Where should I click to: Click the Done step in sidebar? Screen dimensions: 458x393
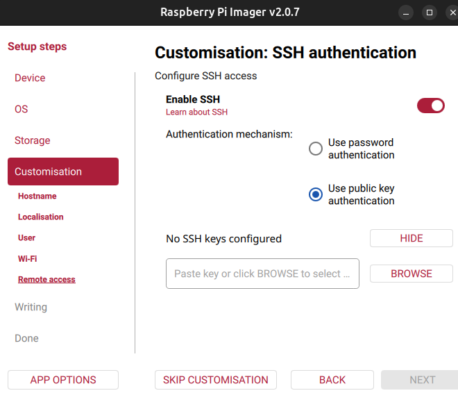26,338
